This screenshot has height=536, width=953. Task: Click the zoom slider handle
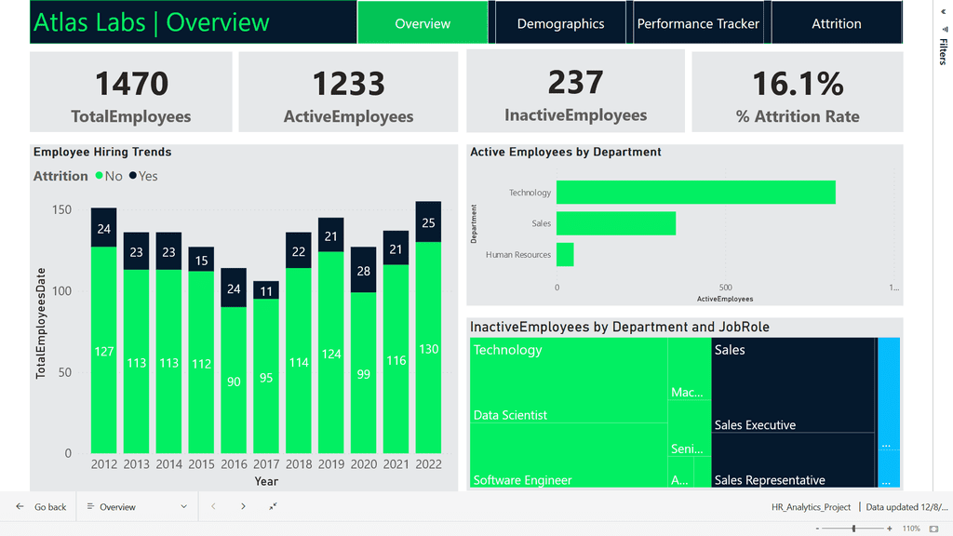tap(854, 529)
